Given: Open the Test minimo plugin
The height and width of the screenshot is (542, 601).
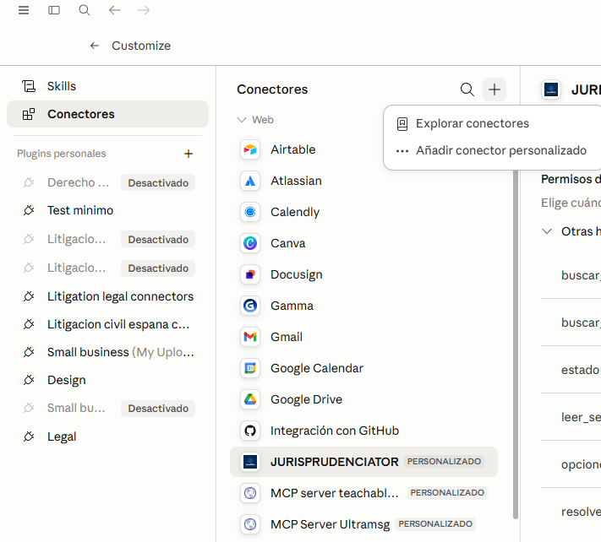Looking at the screenshot, I should pos(107,210).
